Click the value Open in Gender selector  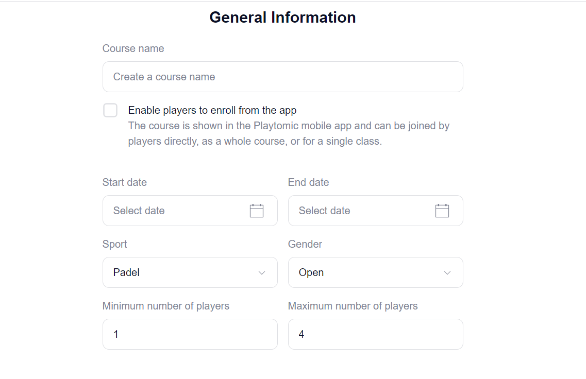click(311, 272)
